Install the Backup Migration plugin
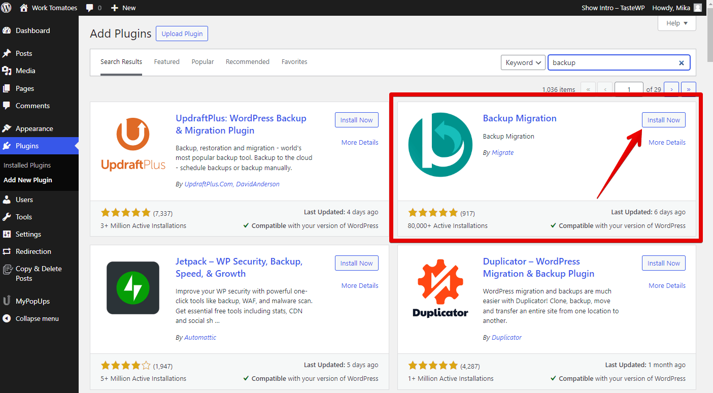The image size is (713, 393). (663, 120)
